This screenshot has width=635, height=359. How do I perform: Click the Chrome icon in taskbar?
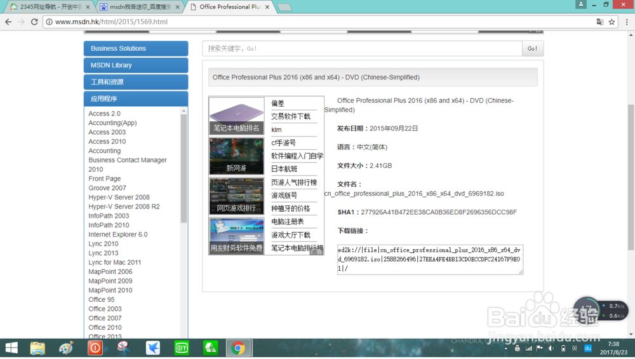239,348
